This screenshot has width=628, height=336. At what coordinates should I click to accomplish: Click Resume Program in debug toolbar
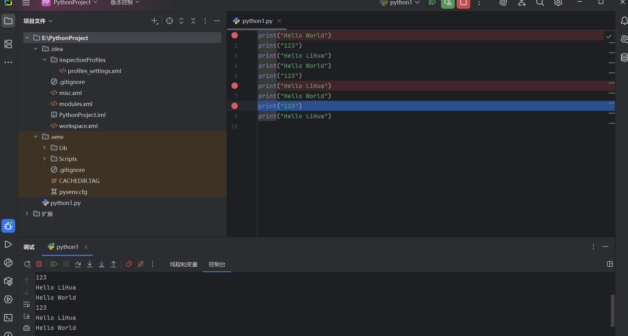54,264
